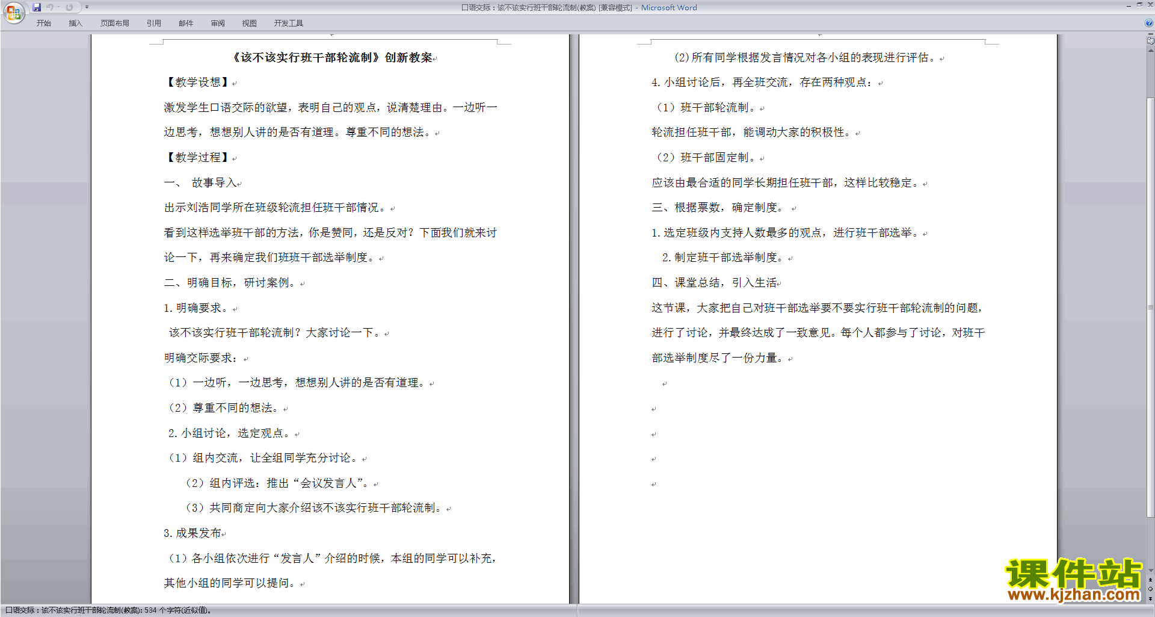
Task: Click the 【教学设想】 heading
Action: 198,82
